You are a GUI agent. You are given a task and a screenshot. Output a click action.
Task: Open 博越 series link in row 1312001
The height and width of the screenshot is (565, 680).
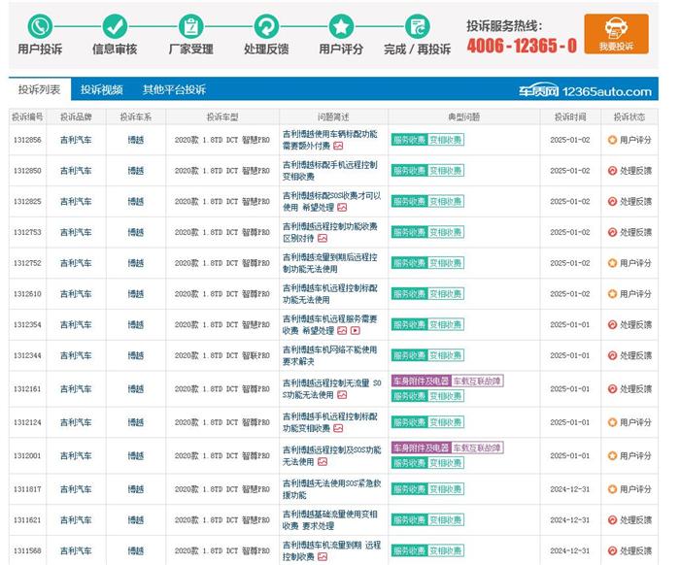(136, 456)
